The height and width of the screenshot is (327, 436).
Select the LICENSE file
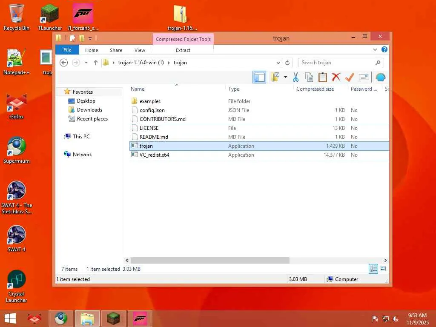tap(149, 128)
